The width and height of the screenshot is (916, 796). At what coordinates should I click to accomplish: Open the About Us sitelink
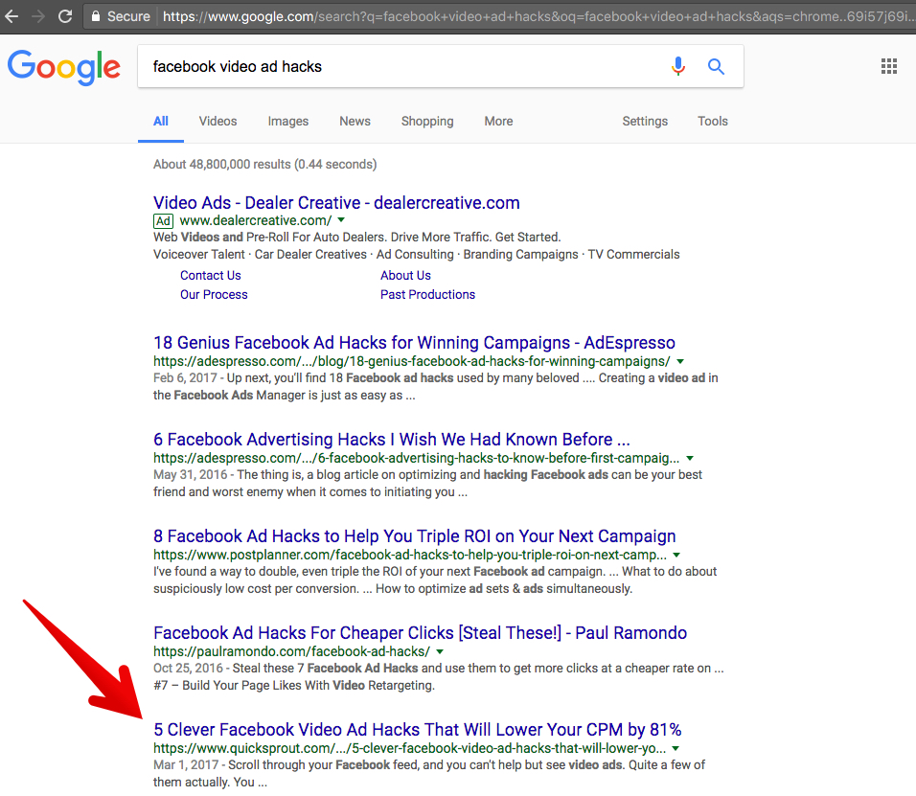click(405, 275)
